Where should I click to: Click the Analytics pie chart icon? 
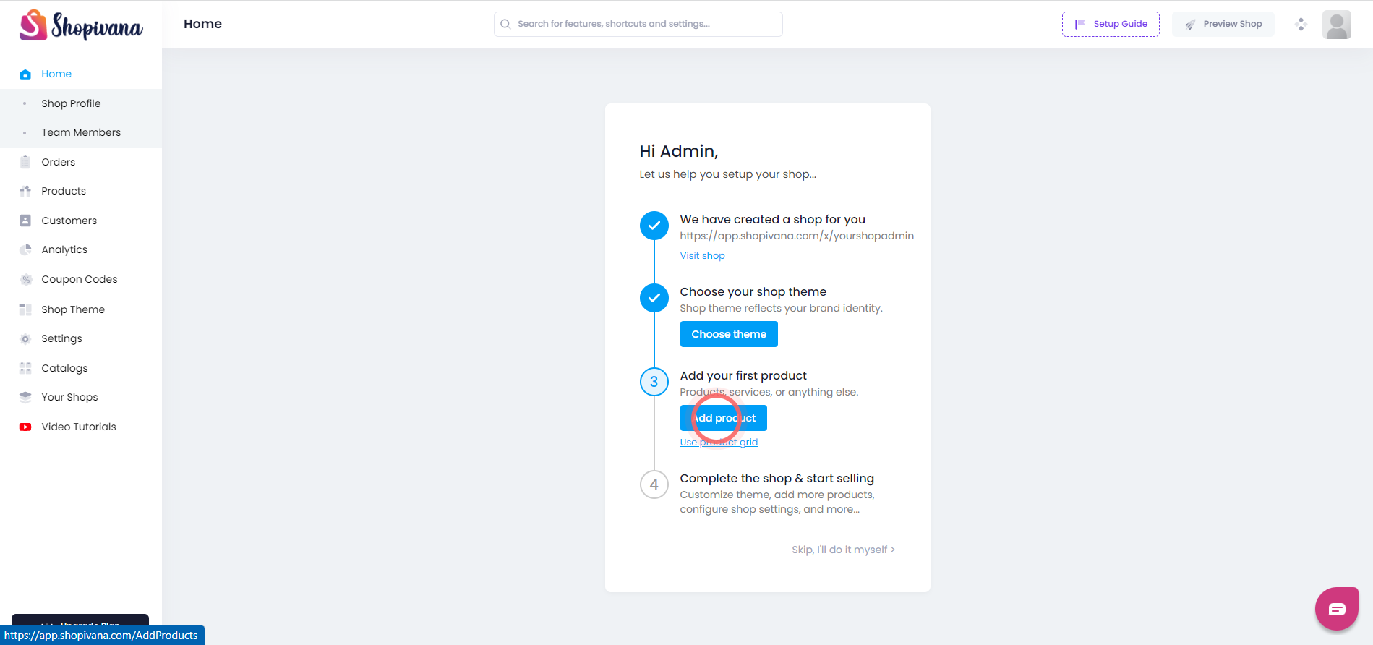pos(25,249)
